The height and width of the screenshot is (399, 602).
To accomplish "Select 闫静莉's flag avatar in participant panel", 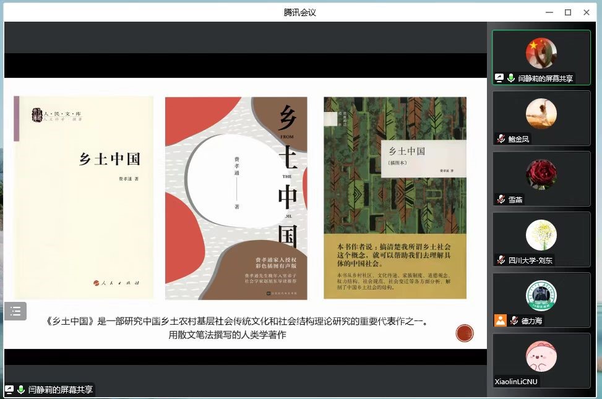I will [541, 53].
